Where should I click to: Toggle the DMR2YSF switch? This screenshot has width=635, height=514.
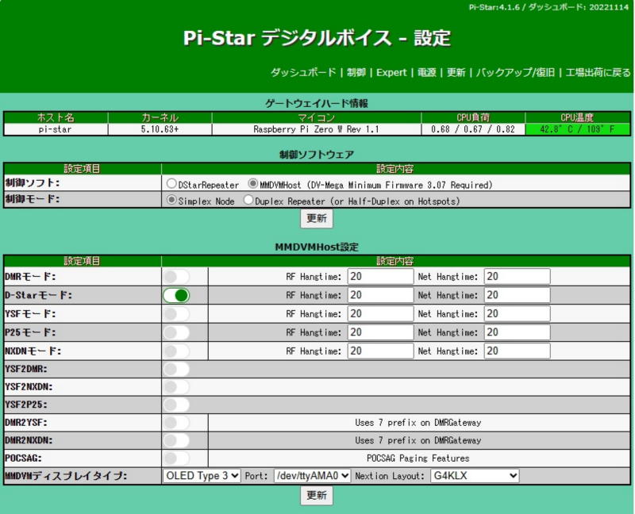coord(176,423)
